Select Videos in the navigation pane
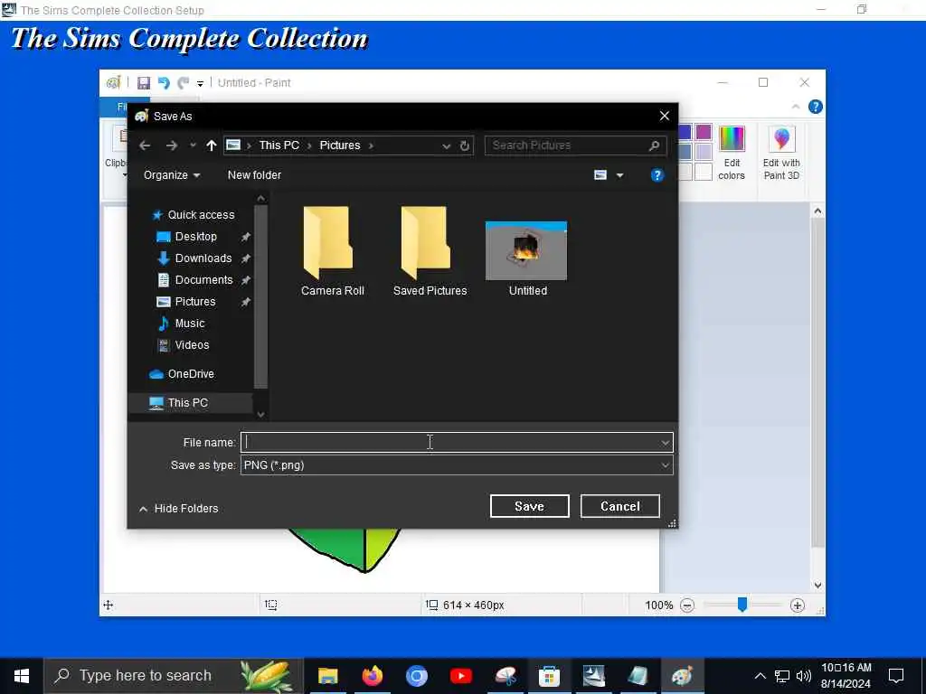 click(x=192, y=345)
